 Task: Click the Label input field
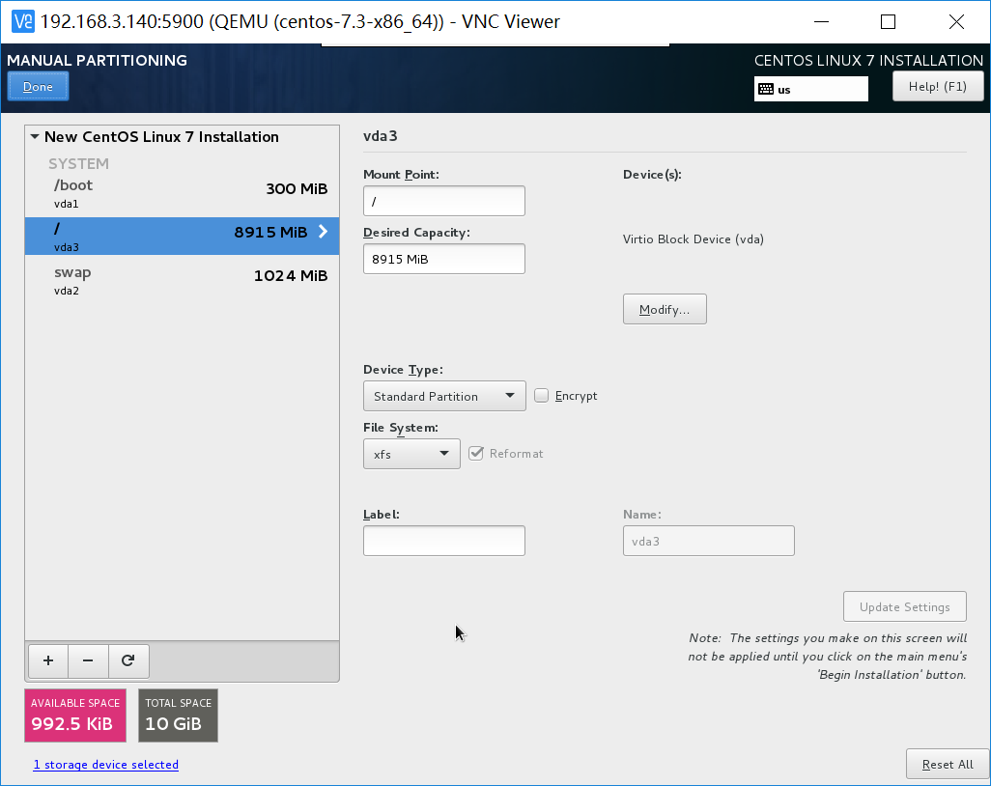coord(444,541)
